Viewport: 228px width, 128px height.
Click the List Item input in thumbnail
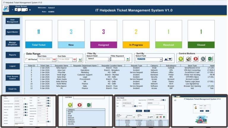pyautogui.click(x=89, y=97)
